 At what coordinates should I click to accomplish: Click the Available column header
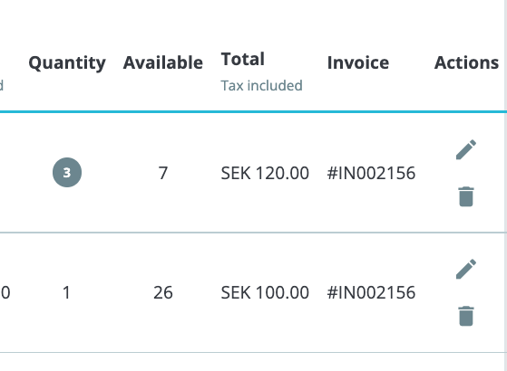[163, 62]
